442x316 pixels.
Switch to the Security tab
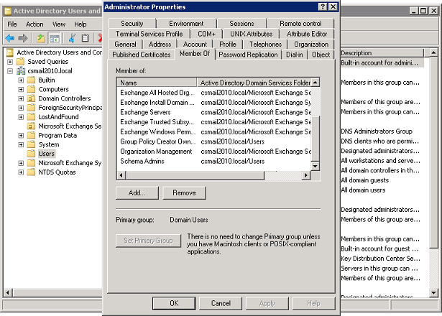[131, 24]
